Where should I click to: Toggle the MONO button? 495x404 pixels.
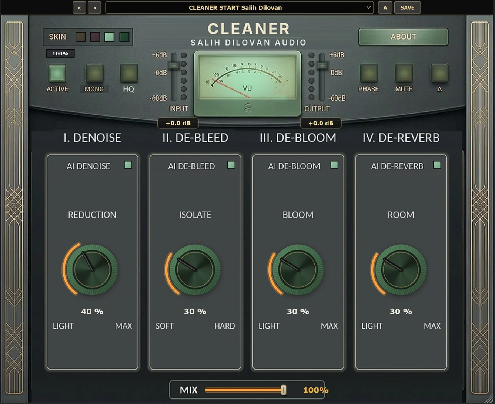point(94,73)
